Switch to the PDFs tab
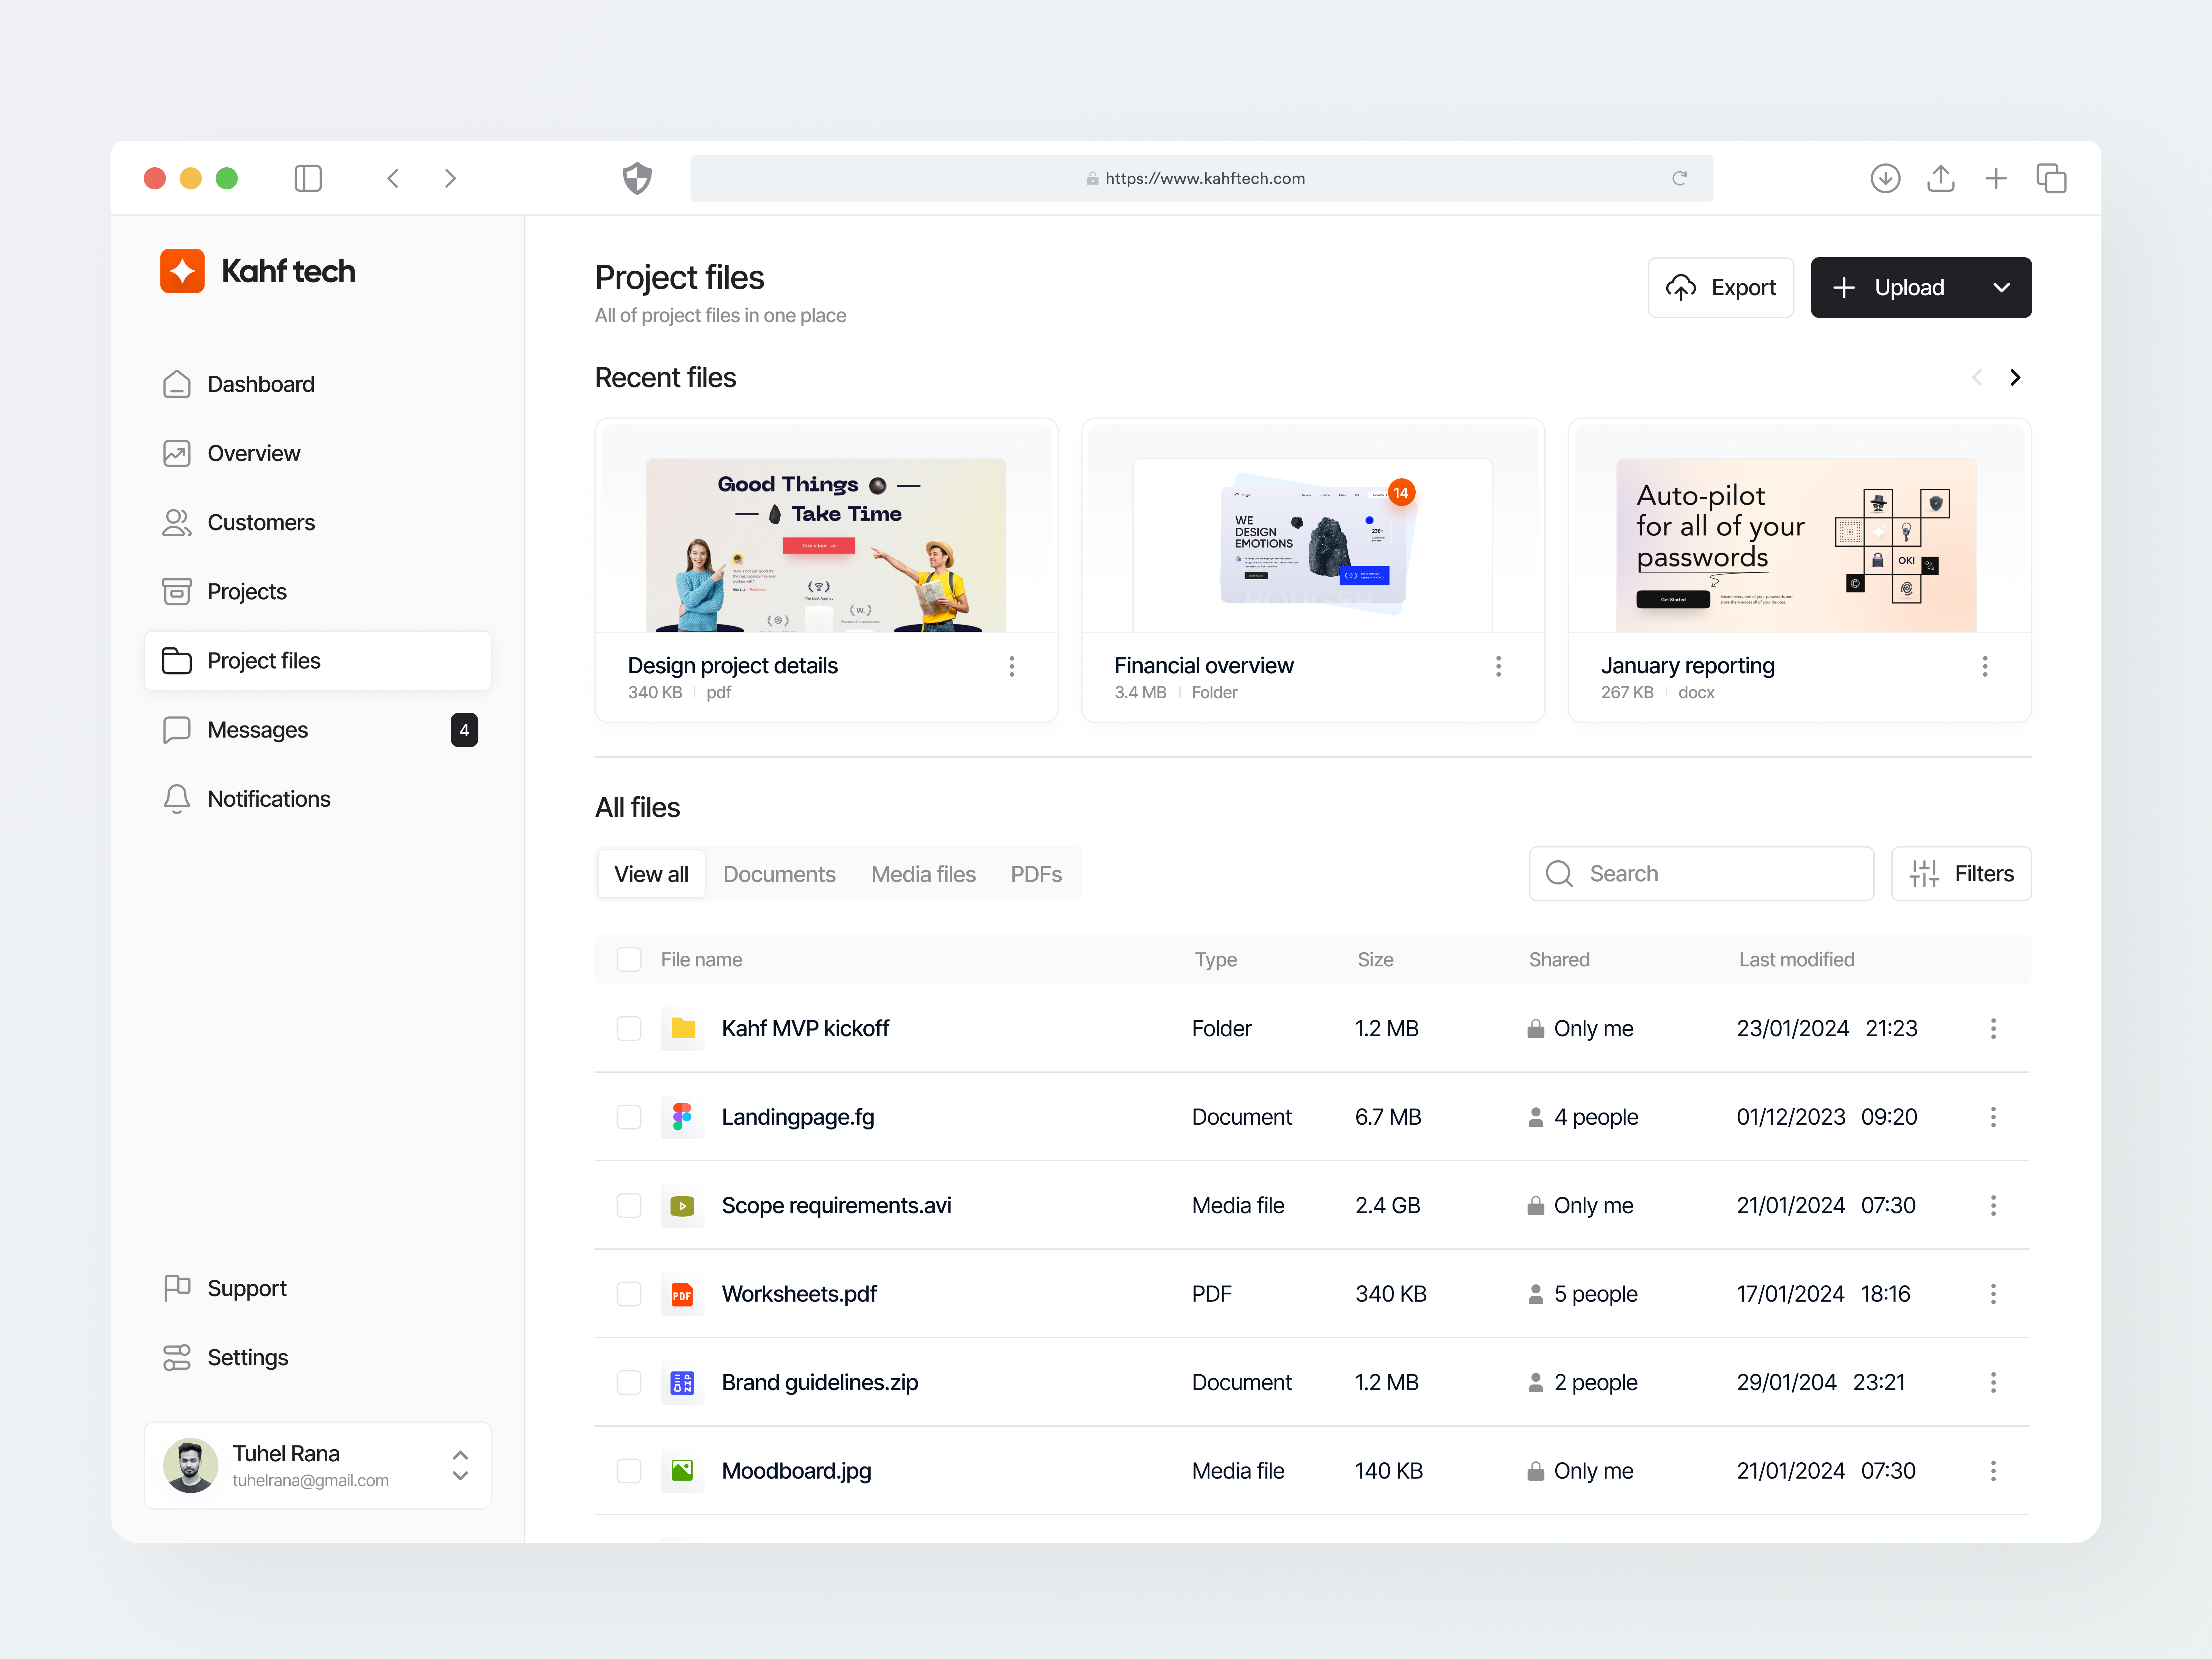Screen dimensions: 2212x1659 pyautogui.click(x=1036, y=874)
